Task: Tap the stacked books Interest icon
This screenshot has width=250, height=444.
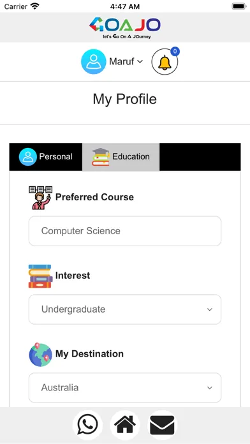Action: click(x=40, y=276)
